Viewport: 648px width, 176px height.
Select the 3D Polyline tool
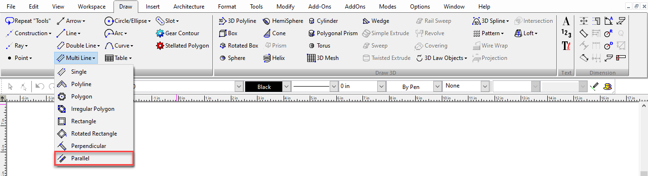(x=237, y=21)
